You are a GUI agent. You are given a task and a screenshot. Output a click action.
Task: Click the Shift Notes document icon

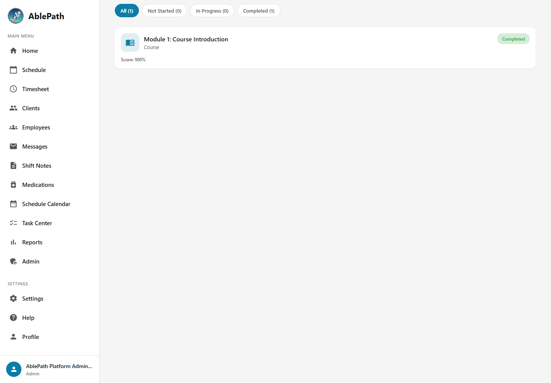(x=13, y=165)
